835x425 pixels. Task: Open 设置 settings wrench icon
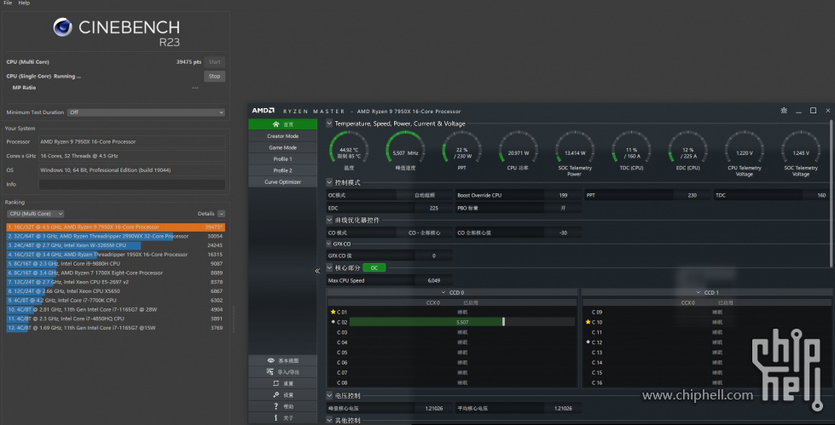pyautogui.click(x=282, y=394)
